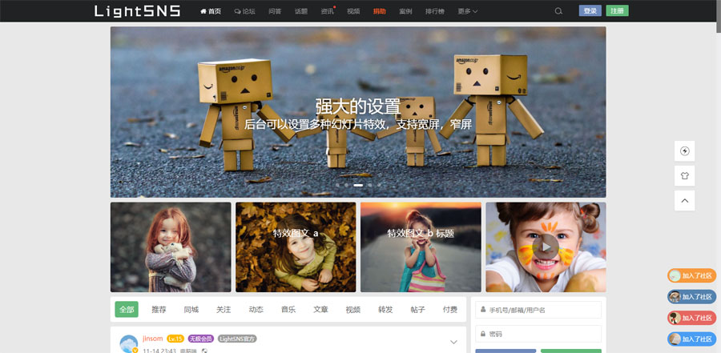Image resolution: width=721 pixels, height=353 pixels.
Task: Click the blue 登录 login button
Action: tap(590, 11)
